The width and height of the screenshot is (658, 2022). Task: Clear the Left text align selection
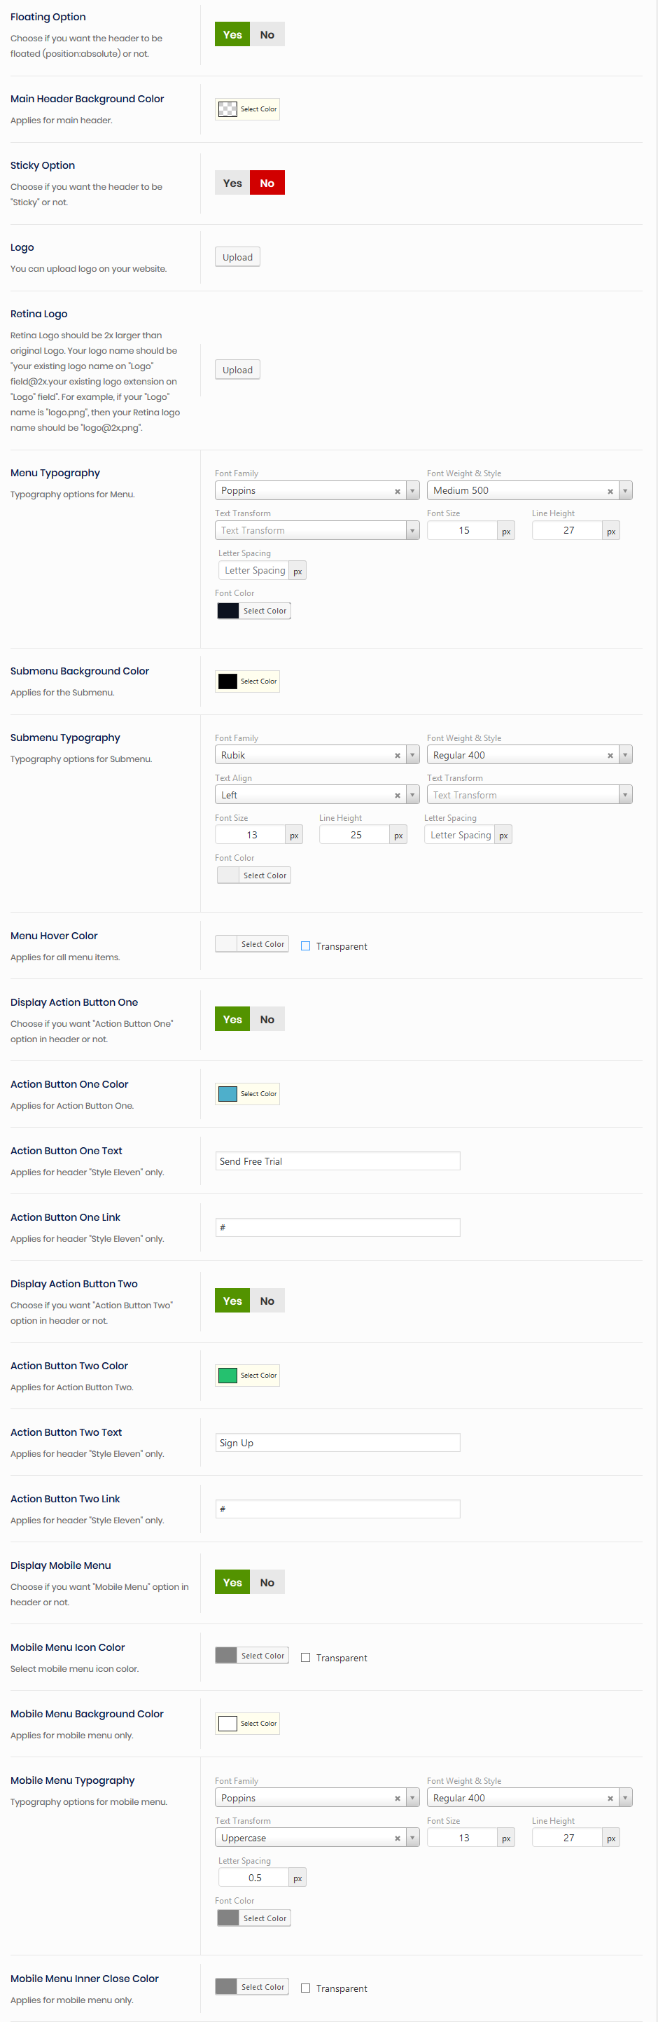pos(397,796)
